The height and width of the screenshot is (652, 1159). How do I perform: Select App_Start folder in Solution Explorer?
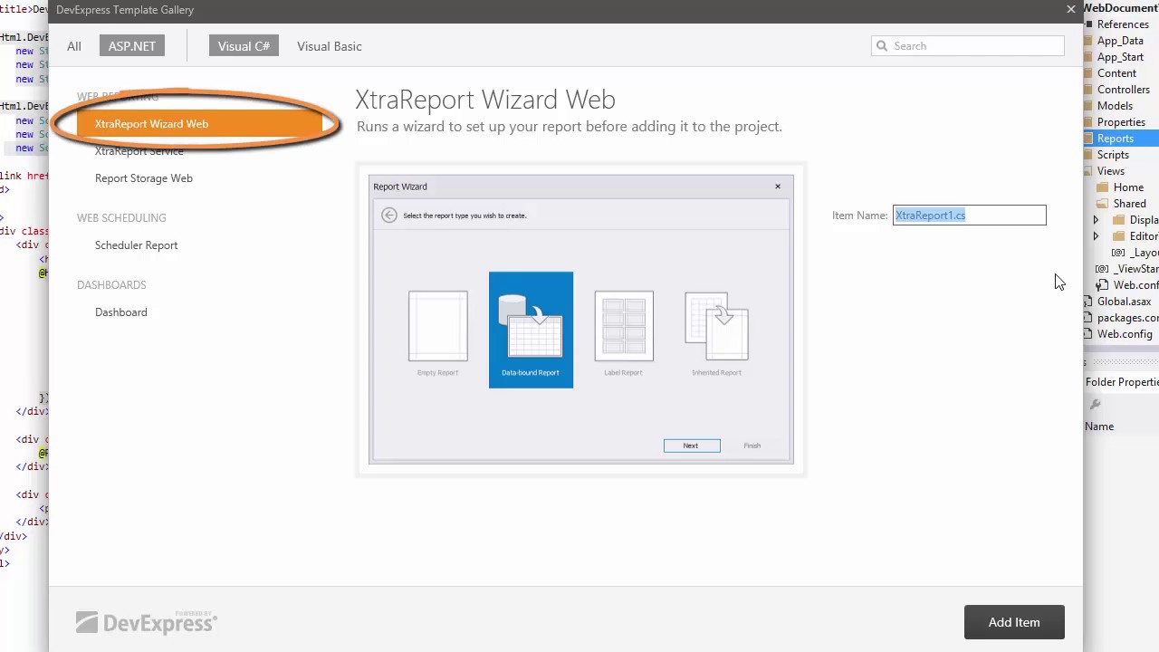click(1120, 57)
